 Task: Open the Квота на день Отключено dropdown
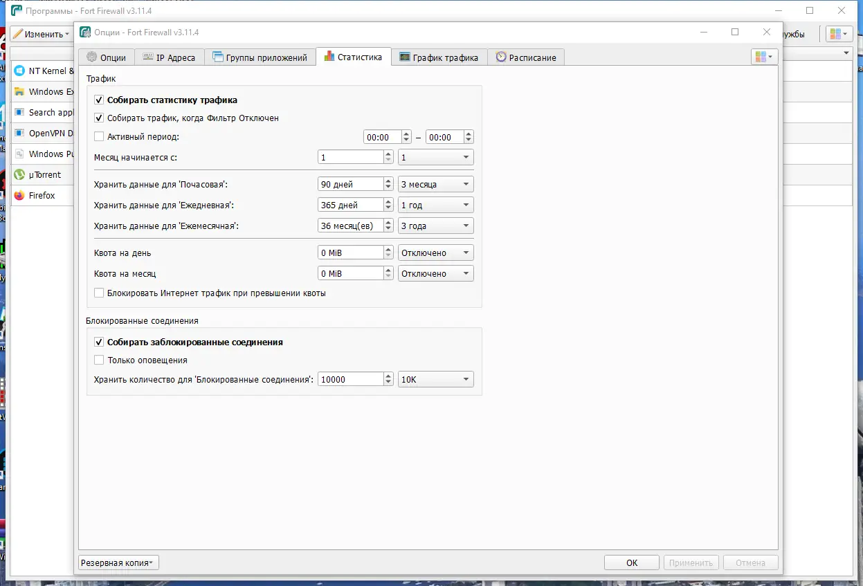pos(436,253)
